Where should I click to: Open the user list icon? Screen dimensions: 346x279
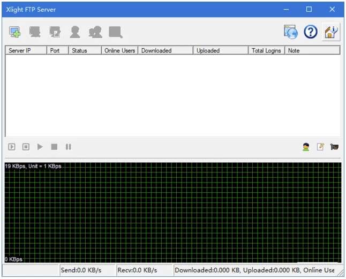tap(75, 32)
